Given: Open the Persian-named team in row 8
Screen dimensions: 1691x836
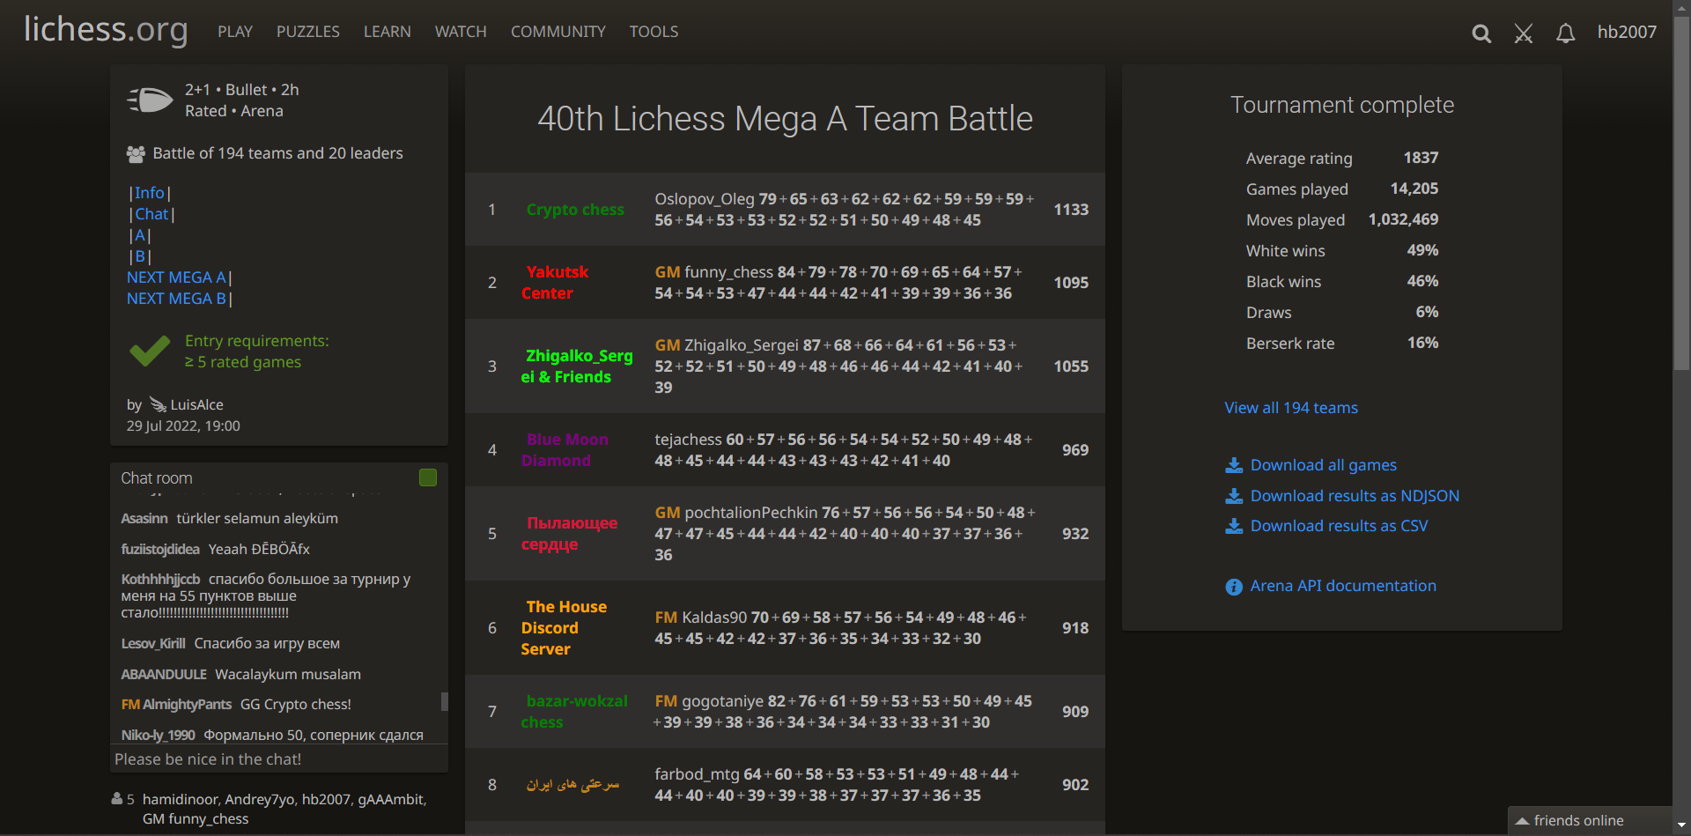Looking at the screenshot, I should click(x=573, y=785).
